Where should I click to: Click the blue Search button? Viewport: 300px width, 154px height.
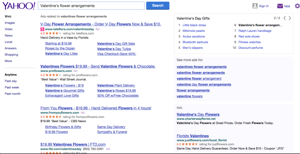coord(158,6)
